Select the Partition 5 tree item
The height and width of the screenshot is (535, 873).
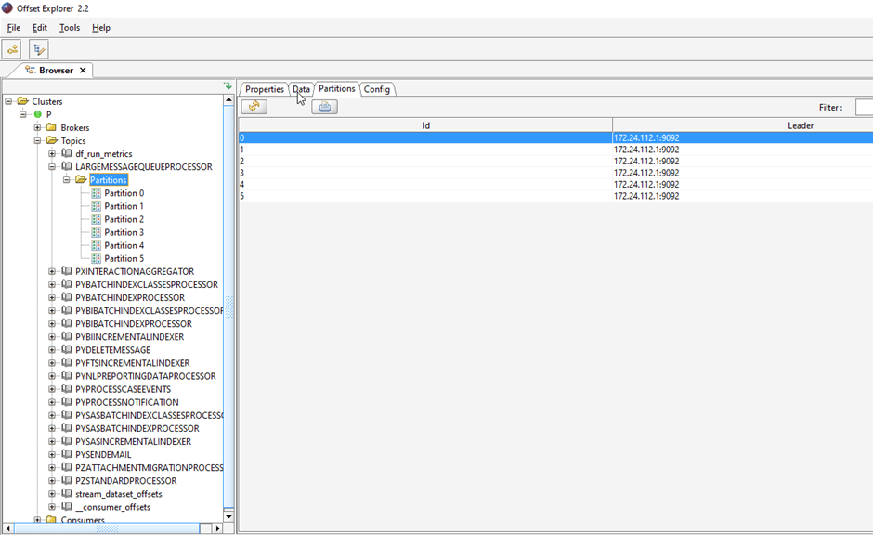[124, 259]
